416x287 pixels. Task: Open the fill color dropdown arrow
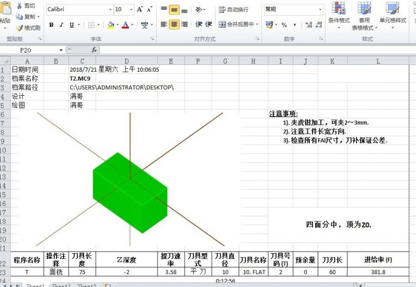[x=118, y=25]
